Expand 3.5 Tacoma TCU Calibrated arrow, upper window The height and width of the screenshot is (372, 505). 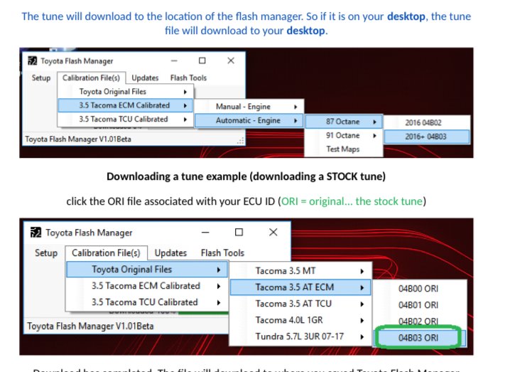click(x=185, y=119)
